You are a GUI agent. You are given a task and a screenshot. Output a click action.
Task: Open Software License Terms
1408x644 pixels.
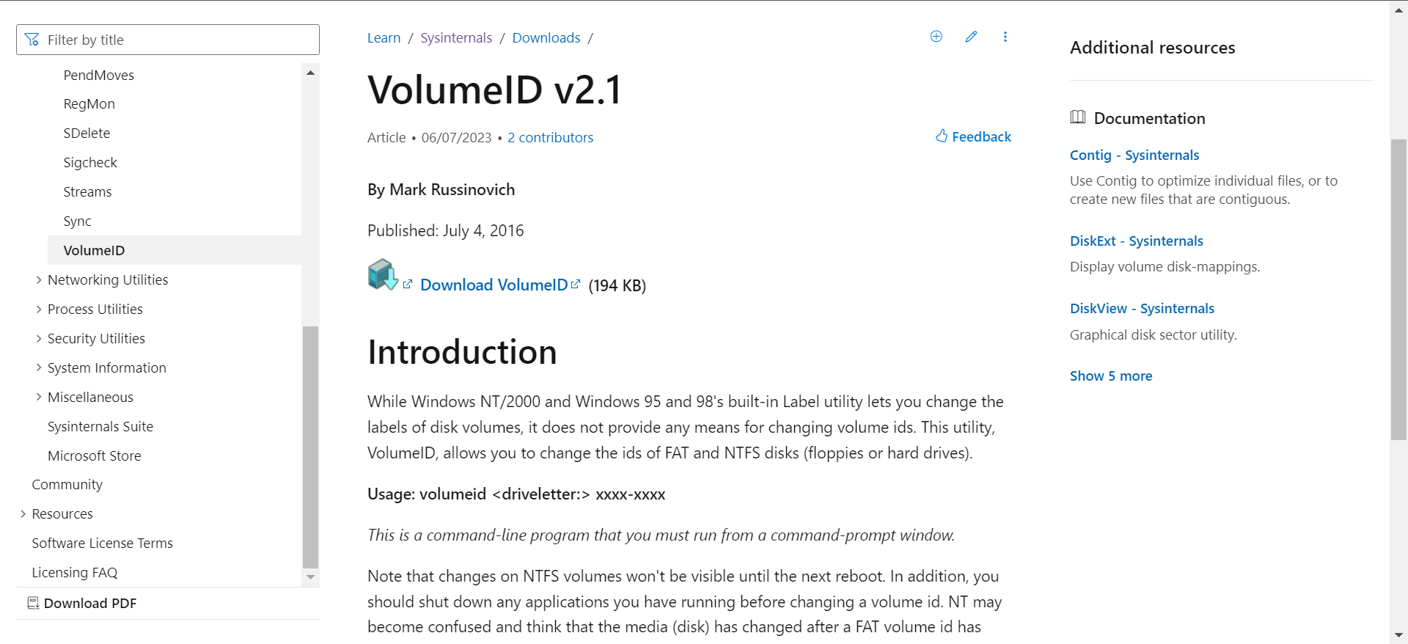pyautogui.click(x=103, y=543)
